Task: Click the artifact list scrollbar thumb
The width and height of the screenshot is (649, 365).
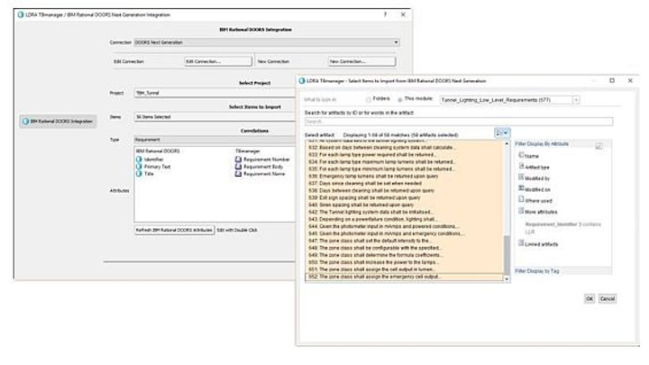Action: [x=507, y=254]
